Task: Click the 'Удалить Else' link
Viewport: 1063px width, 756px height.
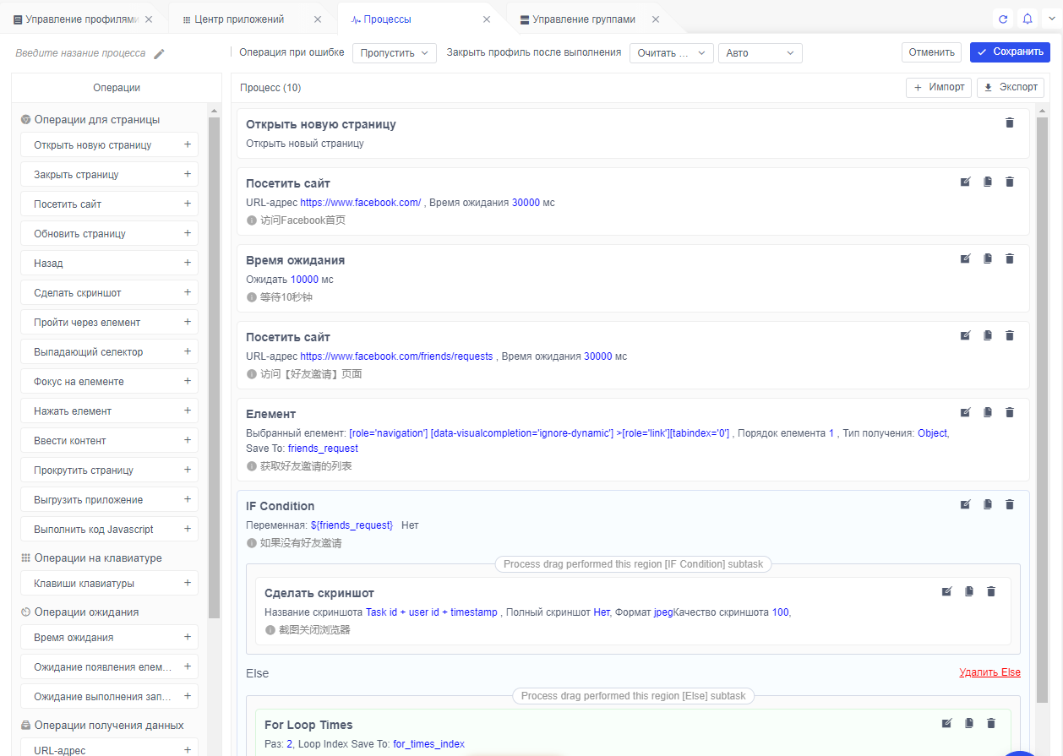Action: tap(989, 672)
